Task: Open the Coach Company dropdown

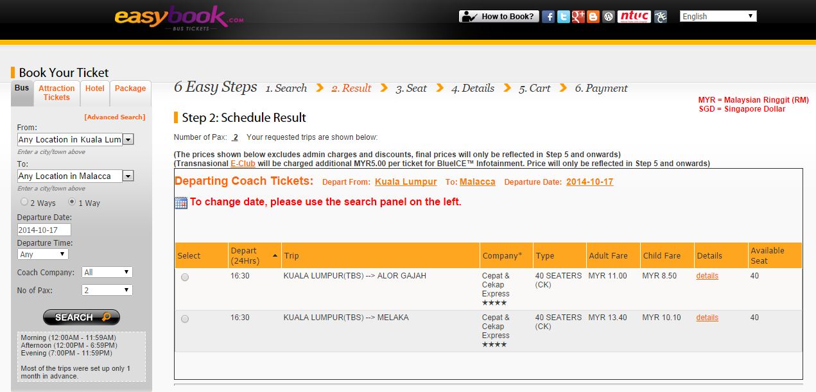Action: click(107, 272)
